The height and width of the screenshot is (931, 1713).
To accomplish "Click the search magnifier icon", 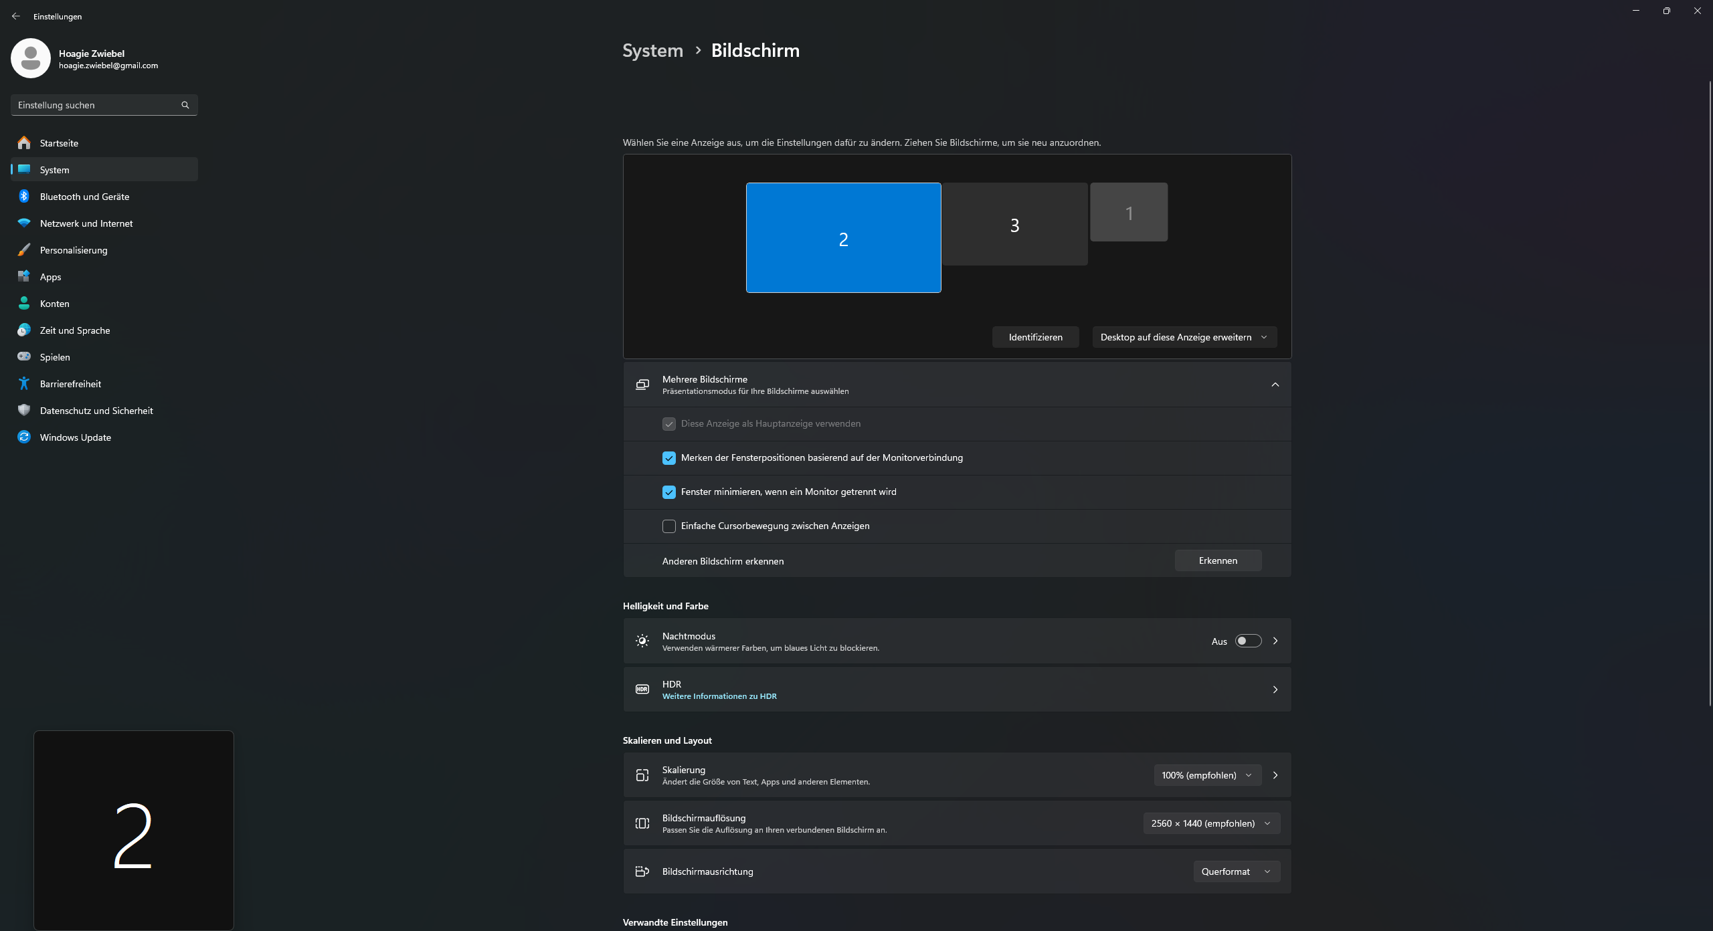I will pos(185,105).
